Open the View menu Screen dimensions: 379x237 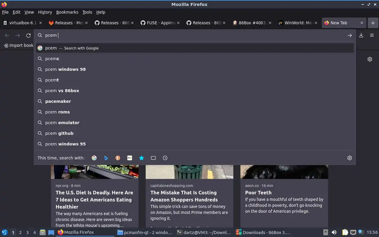[29, 12]
